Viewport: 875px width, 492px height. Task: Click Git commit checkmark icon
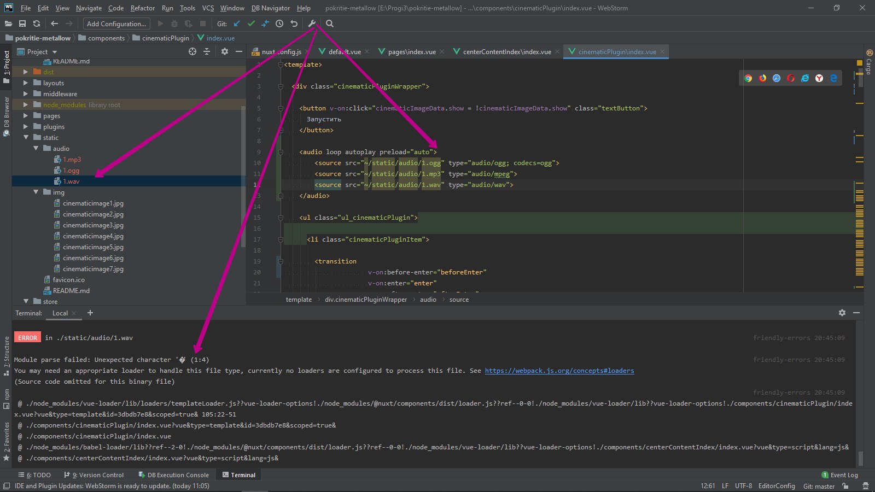click(251, 24)
